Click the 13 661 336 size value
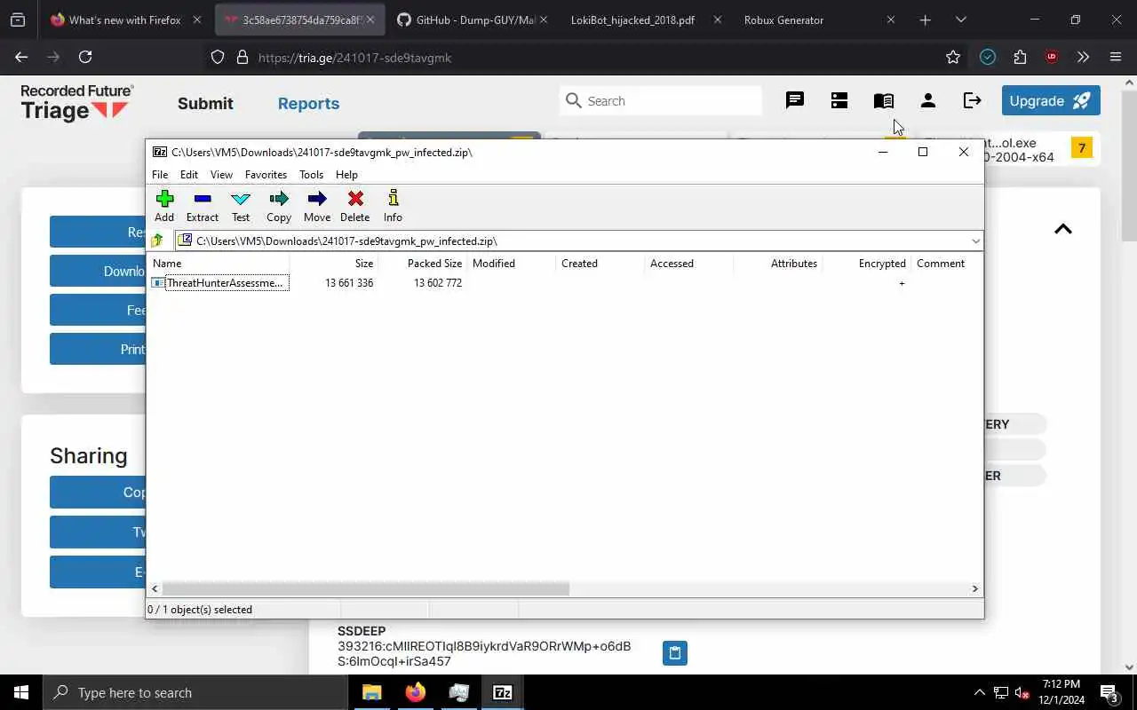1137x710 pixels. click(x=349, y=283)
